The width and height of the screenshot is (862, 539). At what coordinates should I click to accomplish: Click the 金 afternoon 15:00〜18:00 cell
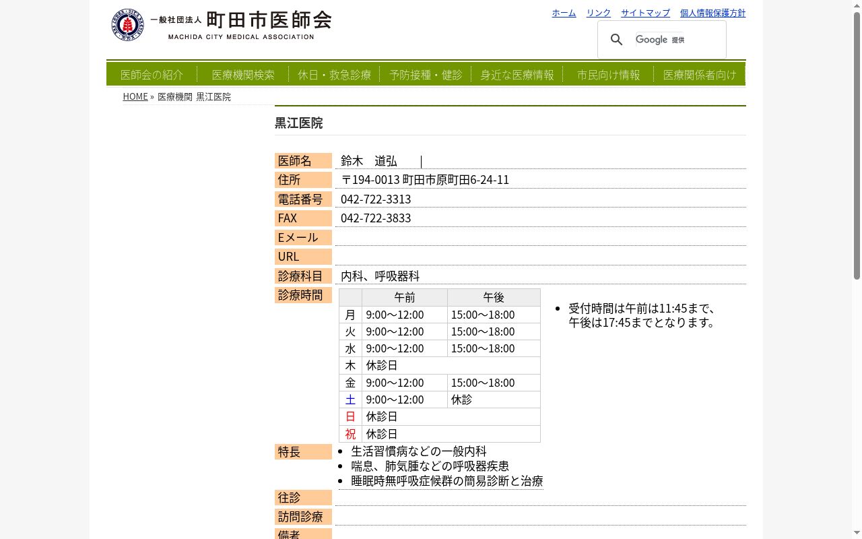494,383
